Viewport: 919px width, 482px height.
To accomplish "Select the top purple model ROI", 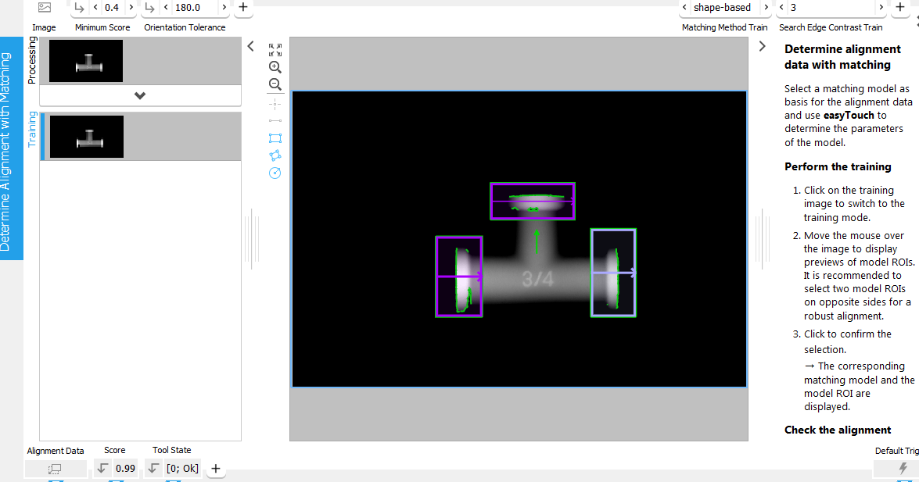I will tap(533, 201).
